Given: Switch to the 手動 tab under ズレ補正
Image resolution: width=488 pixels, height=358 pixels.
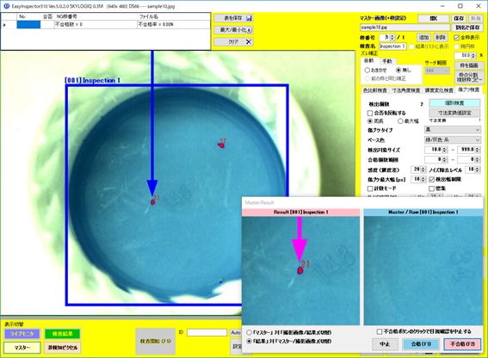Looking at the screenshot, I should coord(386,61).
